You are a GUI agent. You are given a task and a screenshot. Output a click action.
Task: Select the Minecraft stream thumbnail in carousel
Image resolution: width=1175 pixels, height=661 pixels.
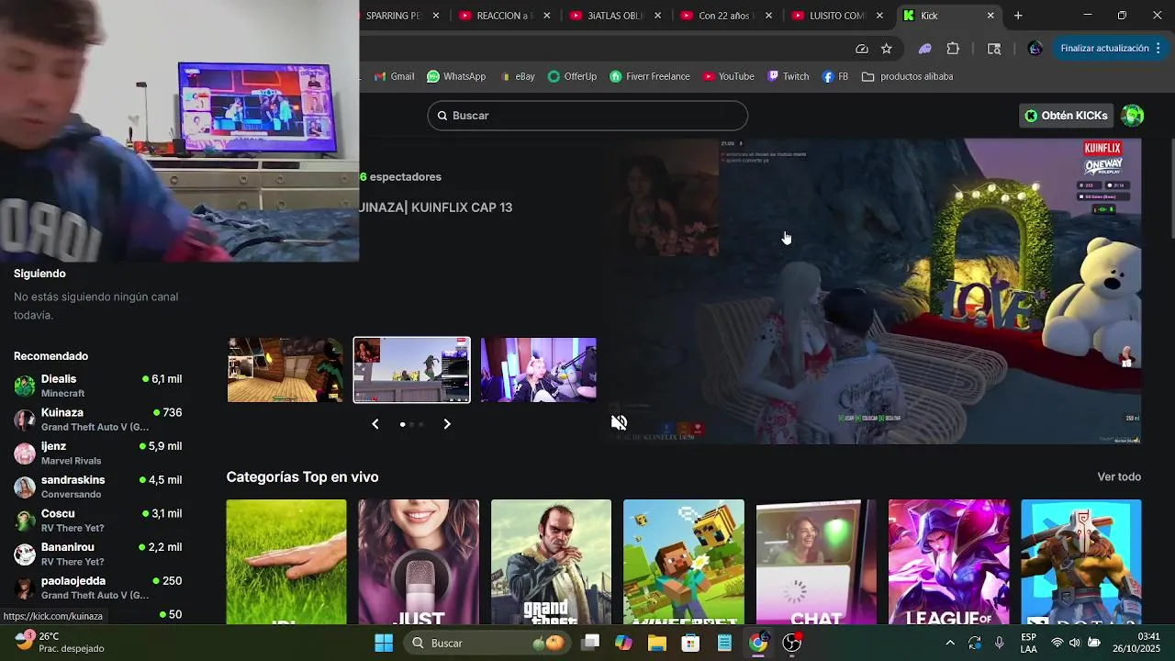point(285,370)
